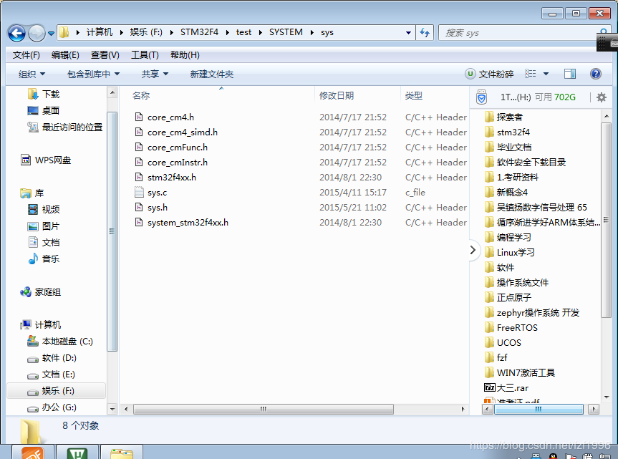The width and height of the screenshot is (618, 459).
Task: Change view with the view layout icon
Action: pyautogui.click(x=531, y=74)
